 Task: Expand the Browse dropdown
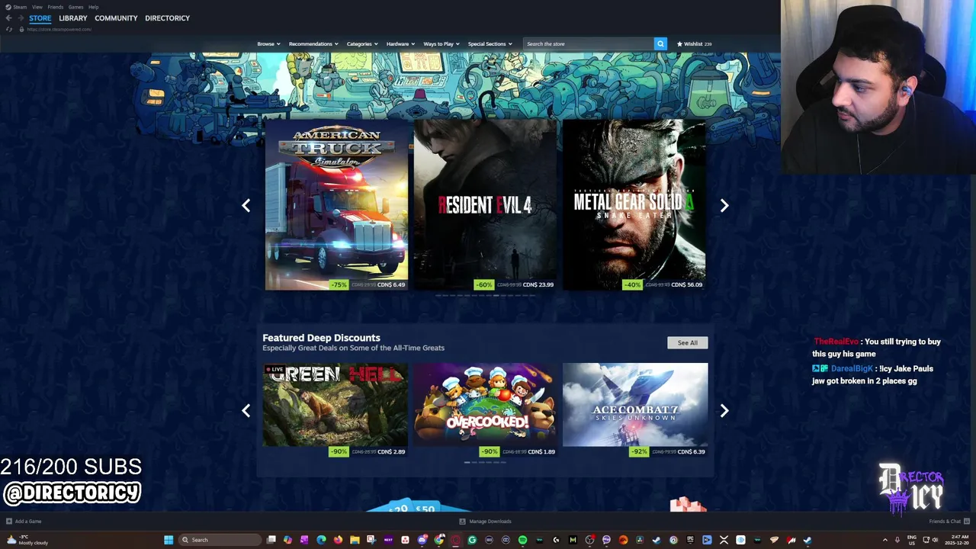(x=268, y=44)
